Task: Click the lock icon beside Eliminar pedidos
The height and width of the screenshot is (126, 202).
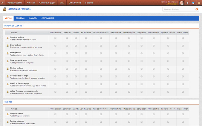Action: pyautogui.click(x=8, y=69)
